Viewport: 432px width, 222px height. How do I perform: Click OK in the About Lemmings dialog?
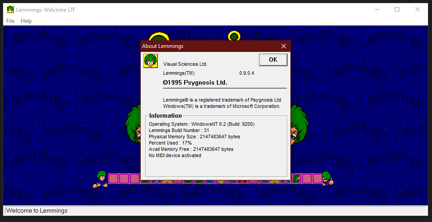point(273,60)
